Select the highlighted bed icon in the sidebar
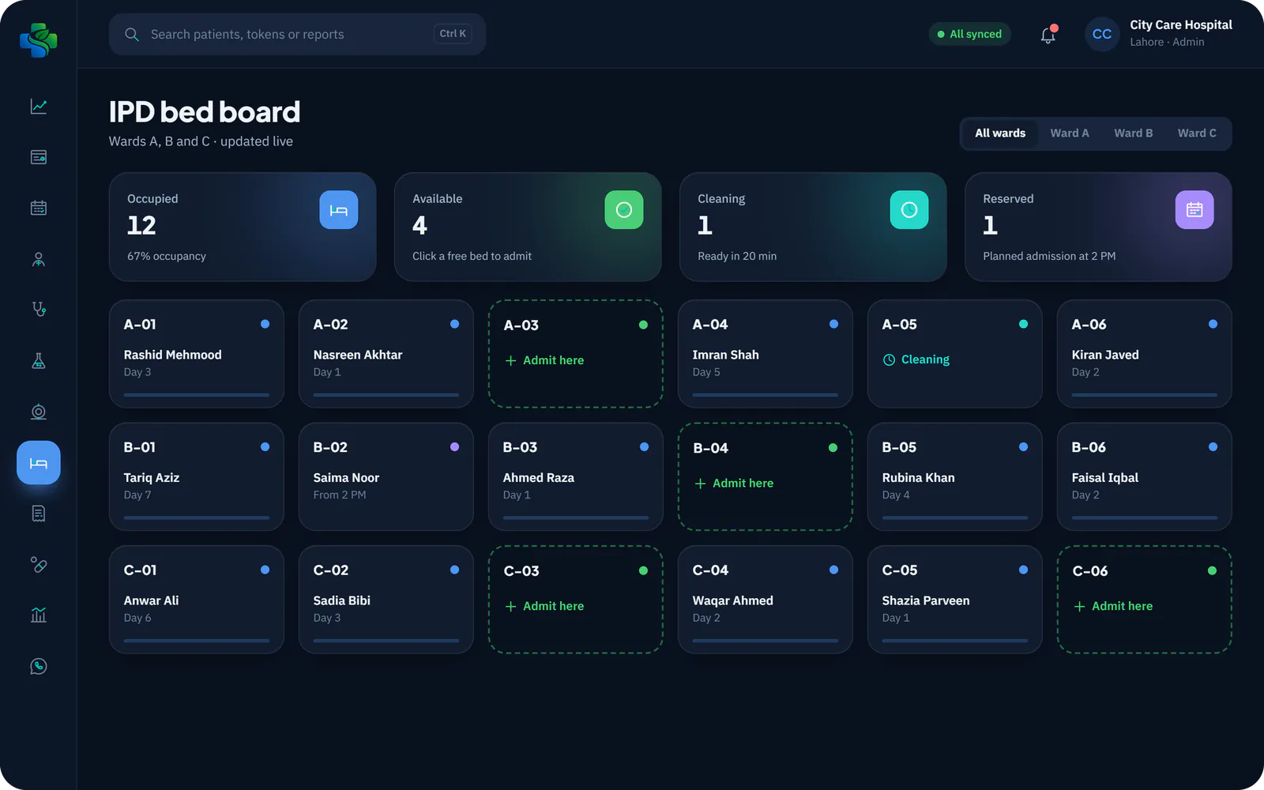Image resolution: width=1264 pixels, height=790 pixels. click(39, 463)
